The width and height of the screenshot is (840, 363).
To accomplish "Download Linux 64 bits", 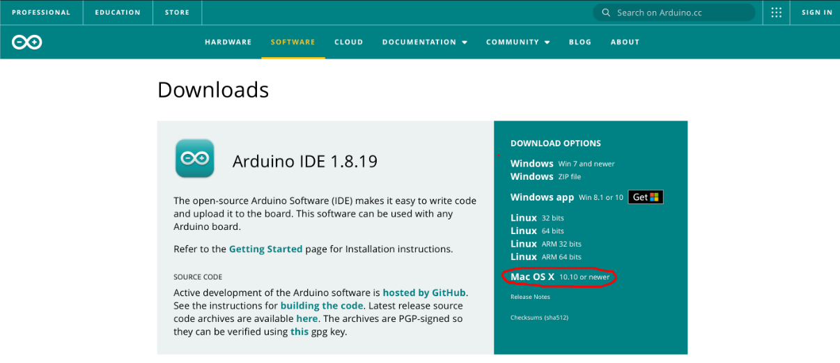I will [537, 231].
